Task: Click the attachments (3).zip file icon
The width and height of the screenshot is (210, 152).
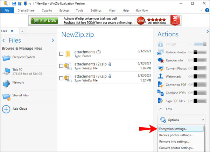Action: tap(68, 78)
